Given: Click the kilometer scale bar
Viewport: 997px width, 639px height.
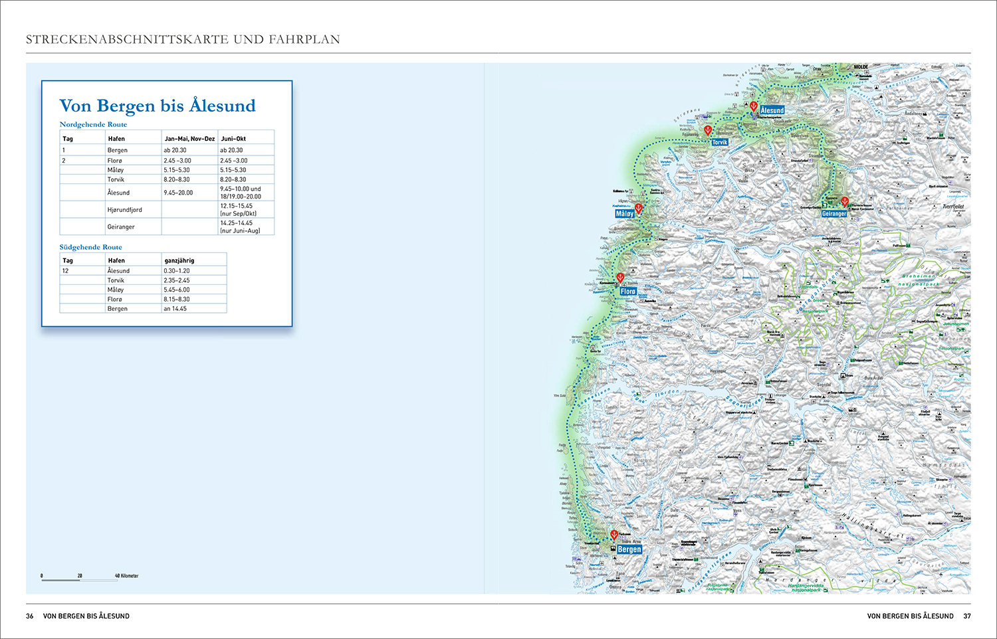Looking at the screenshot, I should (80, 580).
